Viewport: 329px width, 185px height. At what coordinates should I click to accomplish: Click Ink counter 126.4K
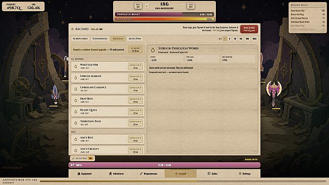click(33, 7)
